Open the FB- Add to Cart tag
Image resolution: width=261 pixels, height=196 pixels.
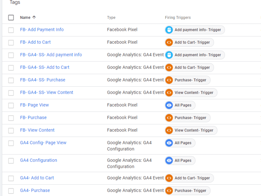tap(35, 42)
